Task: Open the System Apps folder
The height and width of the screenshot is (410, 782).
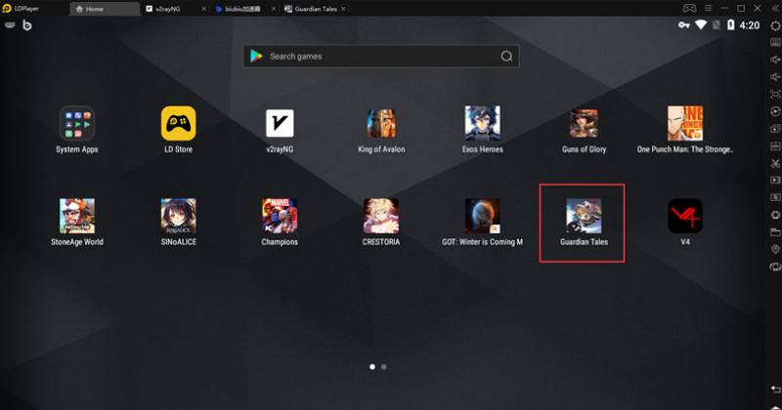Action: point(77,123)
